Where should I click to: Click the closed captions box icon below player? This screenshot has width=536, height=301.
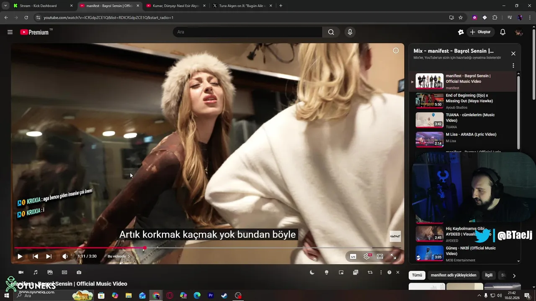(64, 272)
